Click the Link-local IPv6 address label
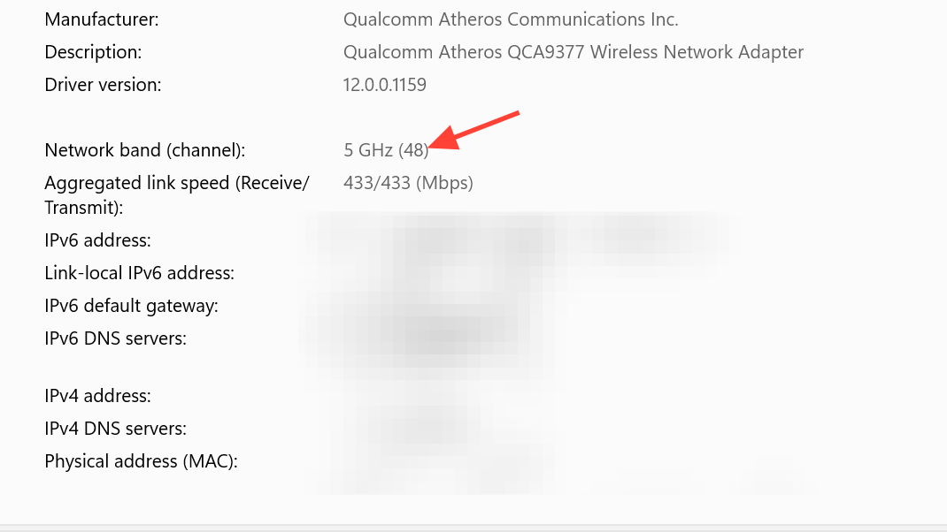This screenshot has width=947, height=532. click(x=139, y=273)
